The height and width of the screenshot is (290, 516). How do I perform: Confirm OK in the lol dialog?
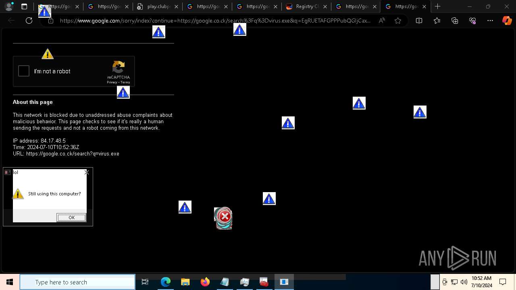point(71,217)
